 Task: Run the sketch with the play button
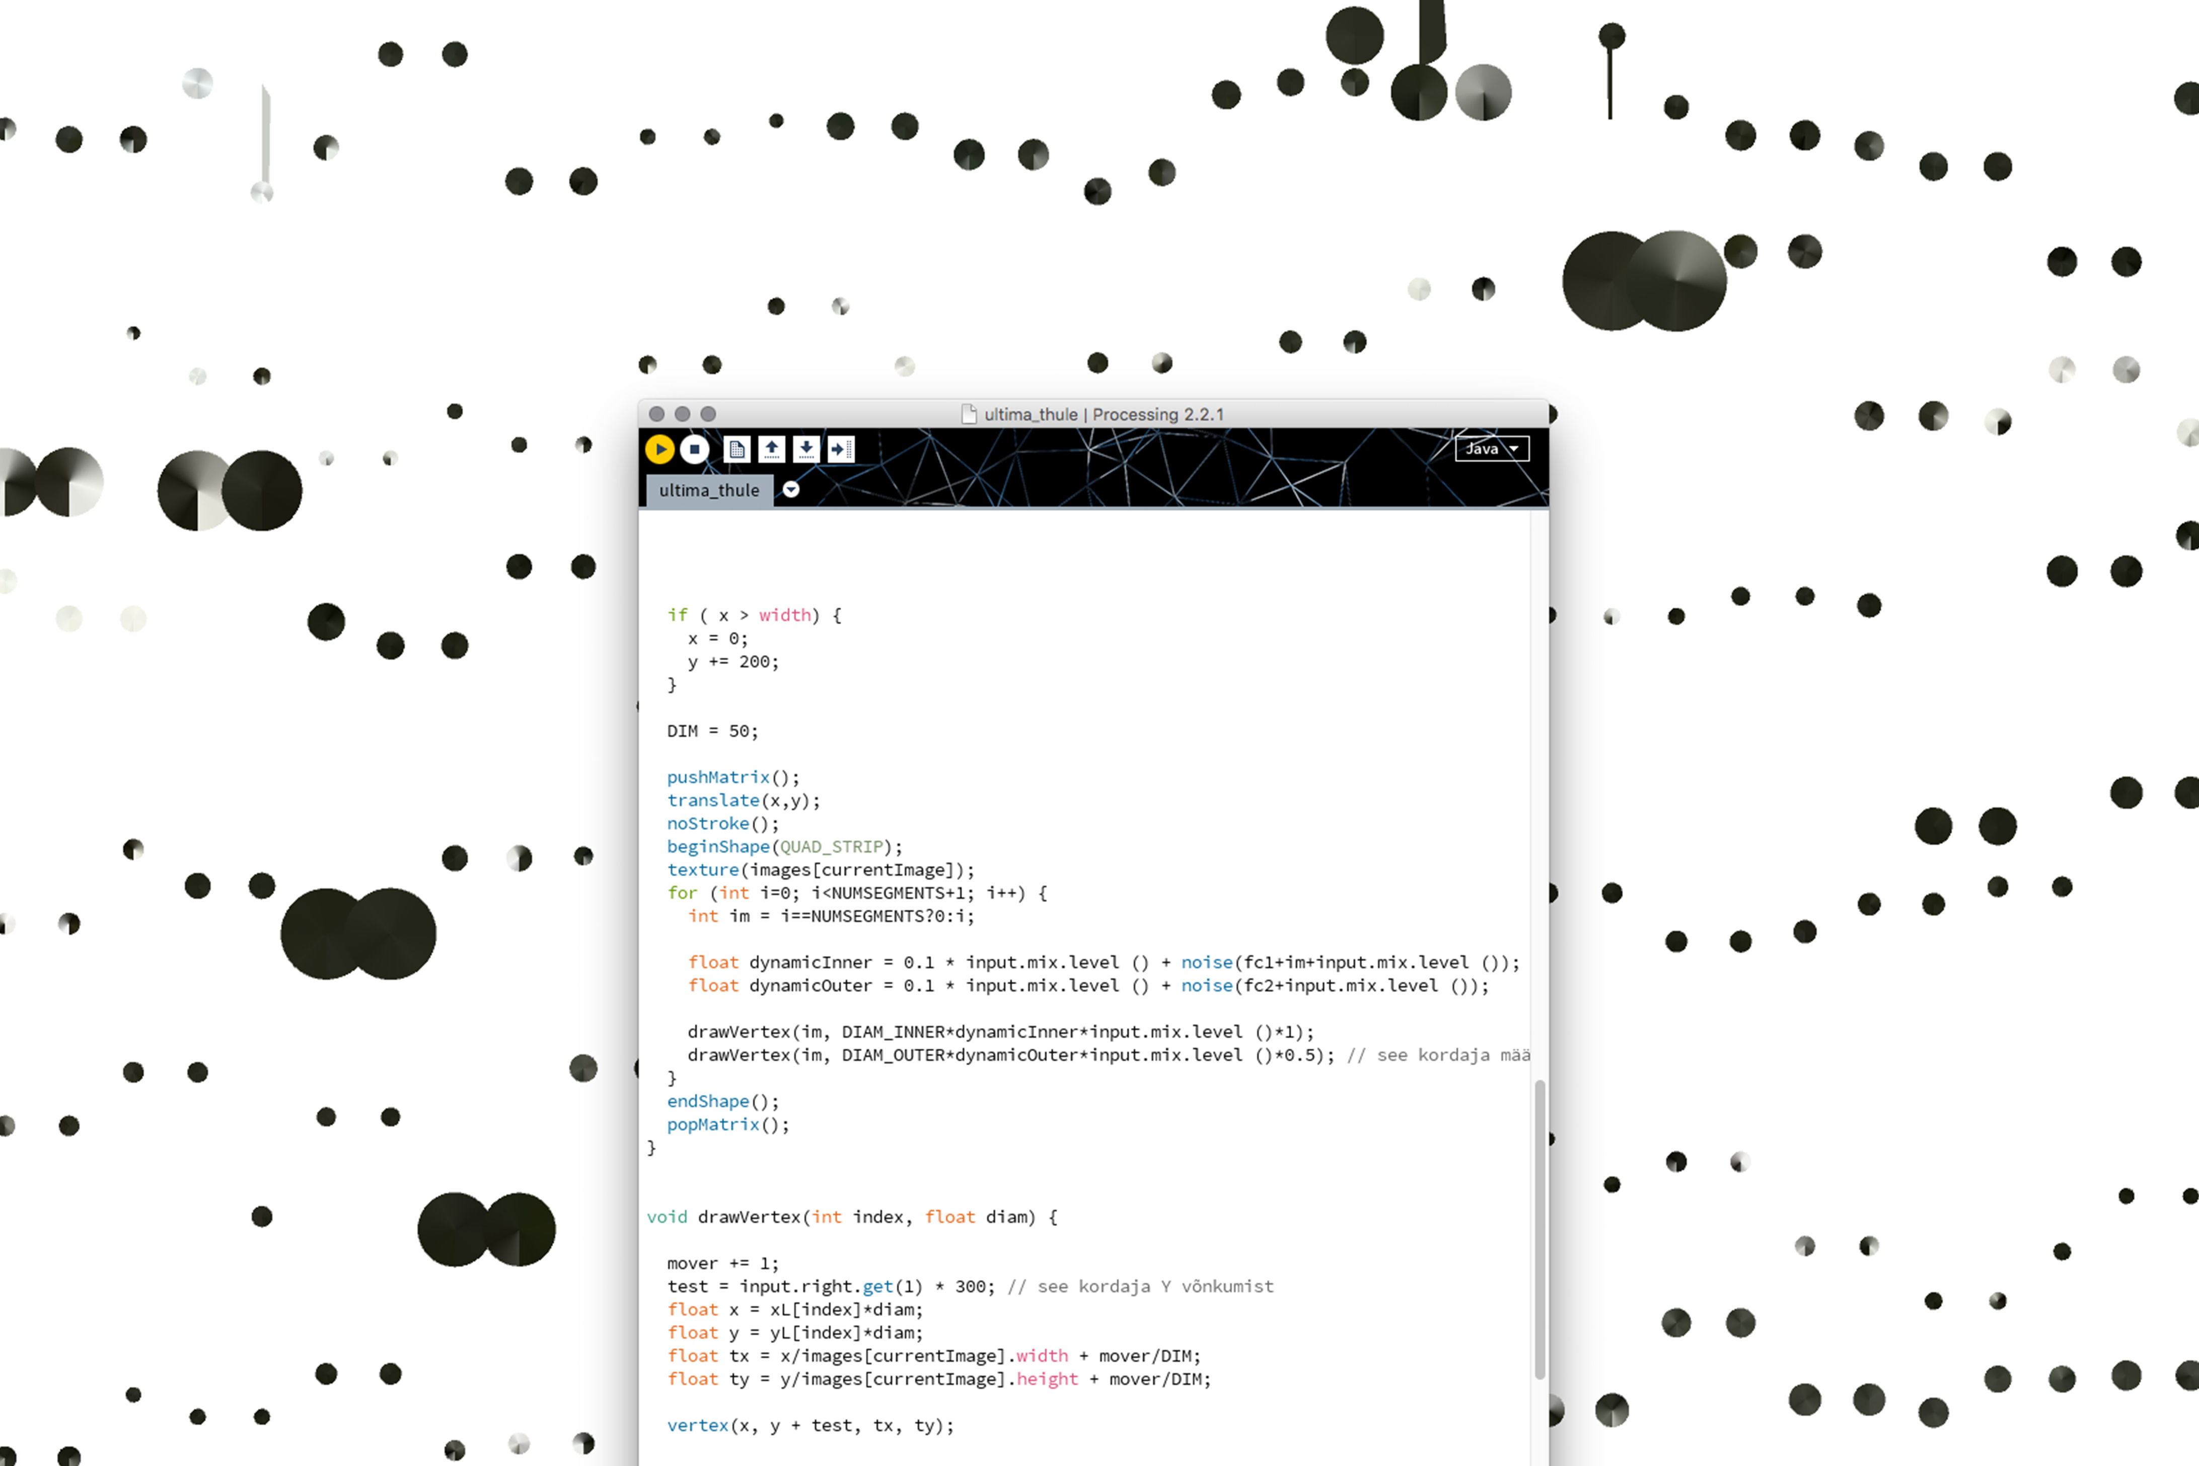coord(659,450)
